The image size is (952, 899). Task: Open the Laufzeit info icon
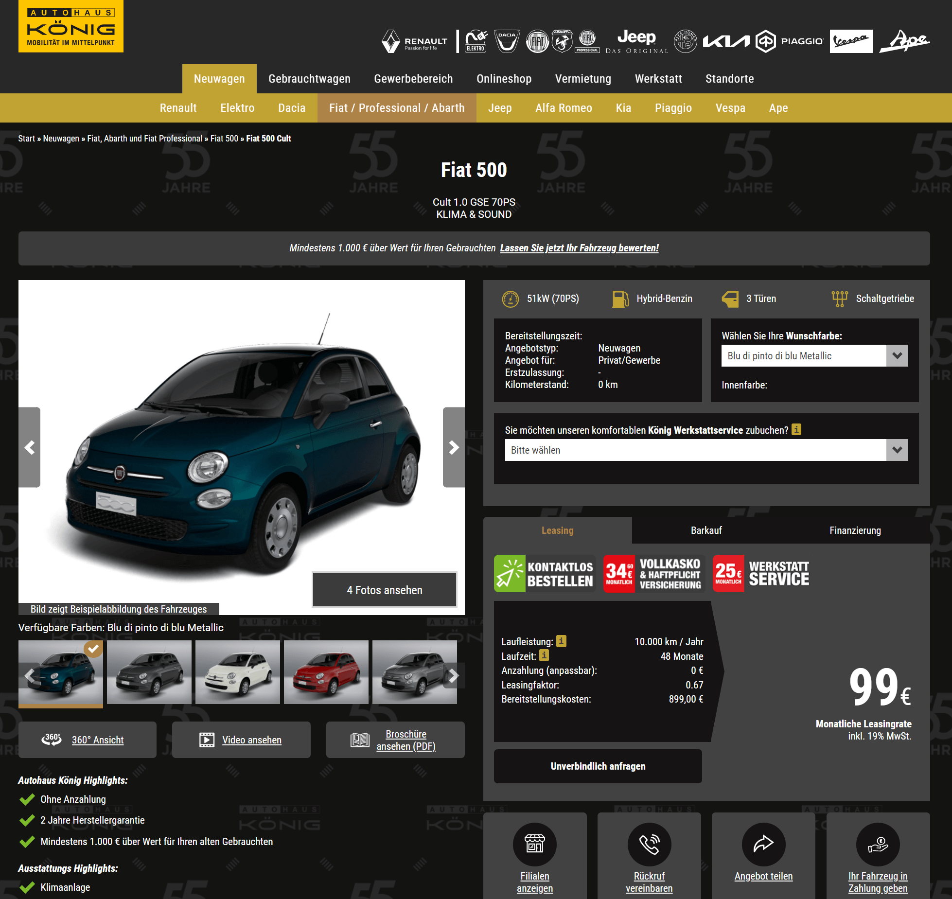click(544, 655)
